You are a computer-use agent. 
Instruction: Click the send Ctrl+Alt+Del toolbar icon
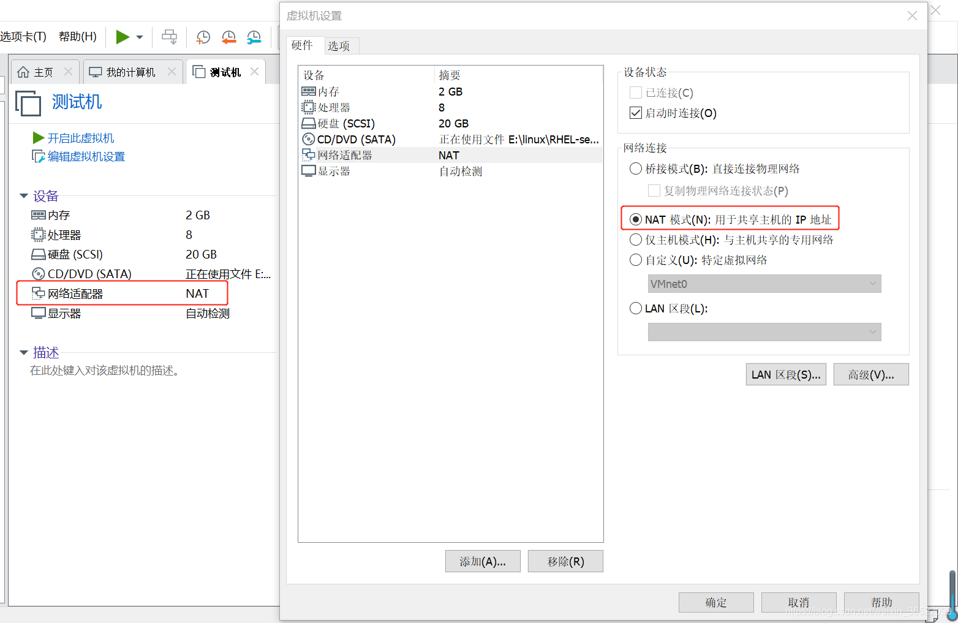click(169, 37)
